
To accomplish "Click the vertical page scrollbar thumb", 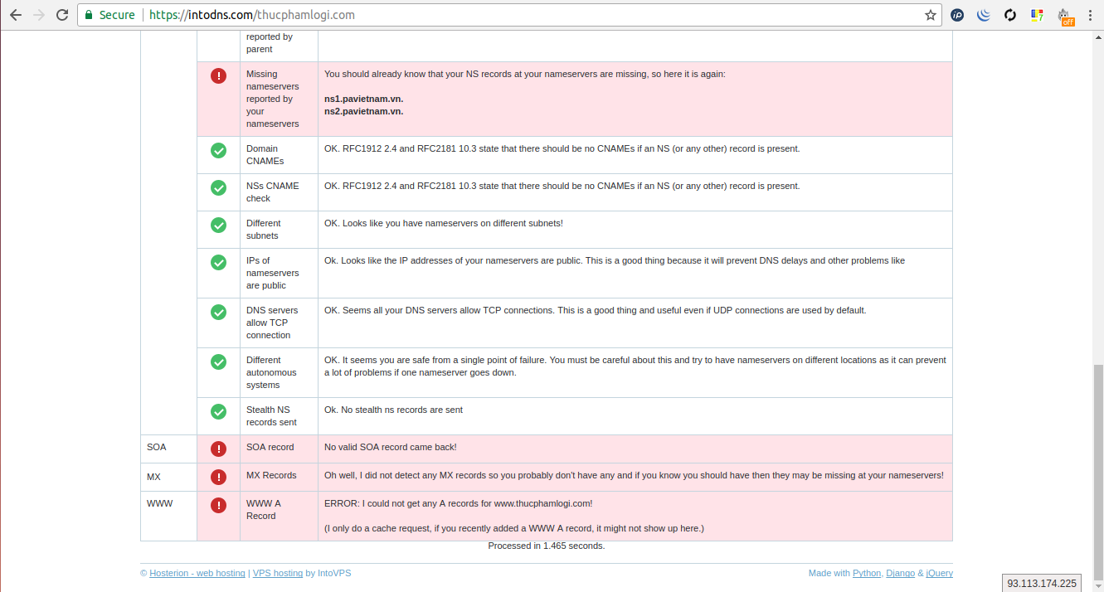I will tap(1097, 473).
